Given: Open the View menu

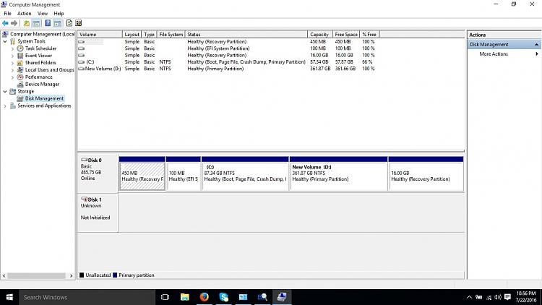Looking at the screenshot, I should point(43,14).
